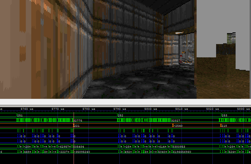Click the 6196656960 value in the bottom waveform
The height and width of the screenshot is (164, 251).
182,152
